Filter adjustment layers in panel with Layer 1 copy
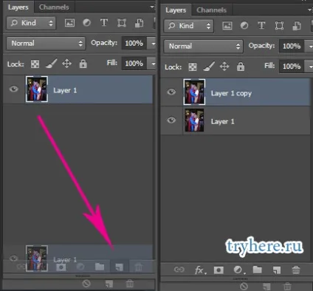Image resolution: width=313 pixels, height=291 pixels. click(x=244, y=26)
